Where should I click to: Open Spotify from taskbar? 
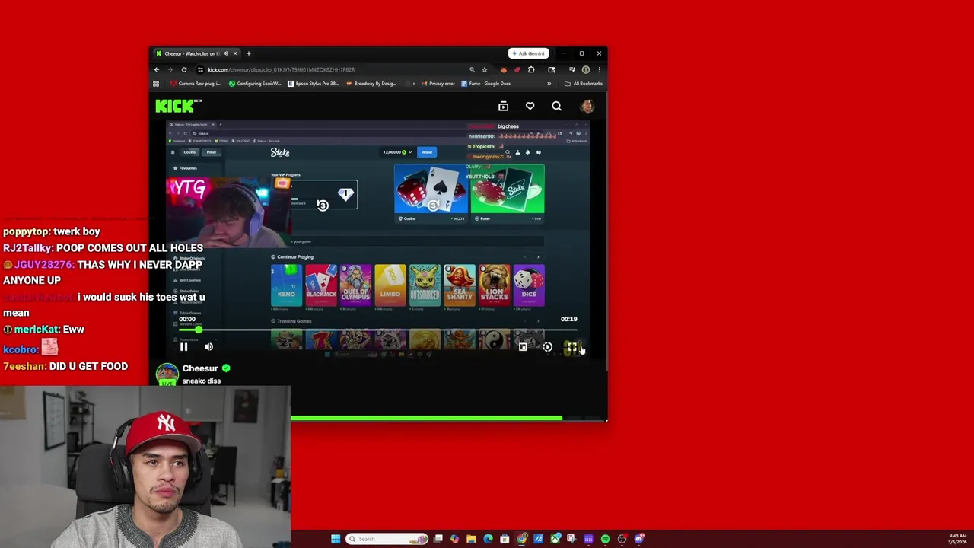[x=605, y=539]
